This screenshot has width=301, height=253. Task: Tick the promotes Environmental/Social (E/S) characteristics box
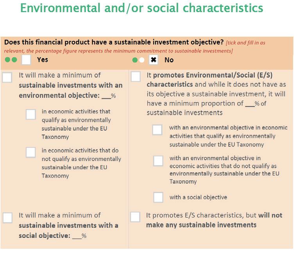tap(136, 76)
